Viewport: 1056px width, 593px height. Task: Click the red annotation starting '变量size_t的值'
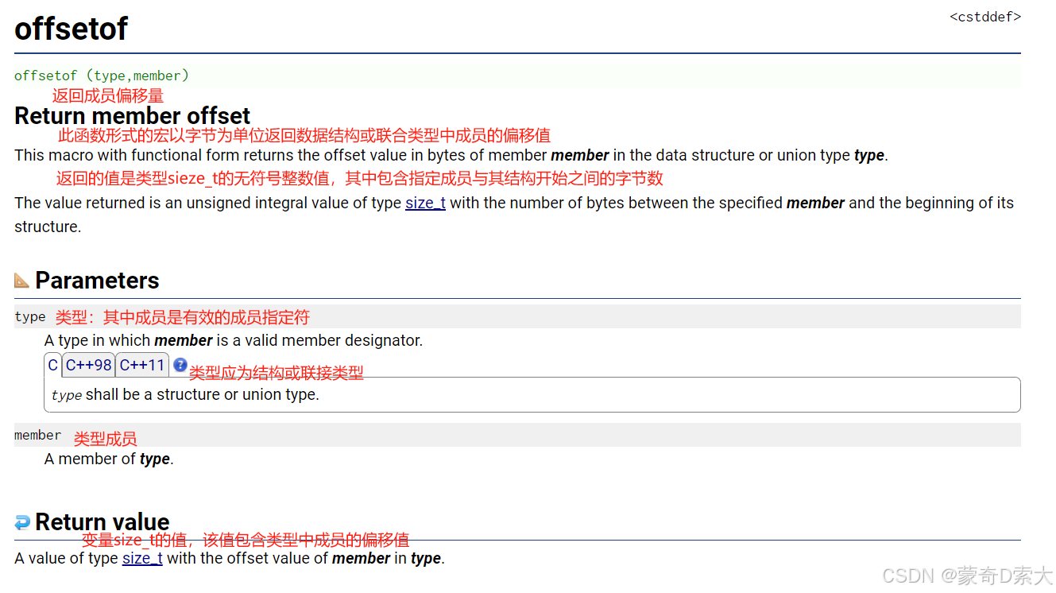point(246,541)
